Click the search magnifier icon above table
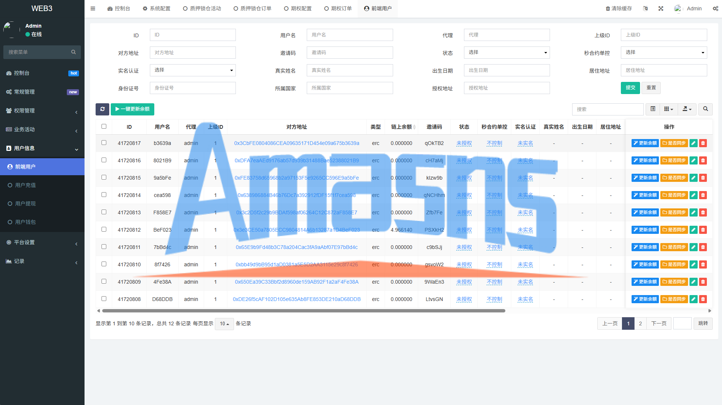Image resolution: width=722 pixels, height=405 pixels. [x=705, y=109]
